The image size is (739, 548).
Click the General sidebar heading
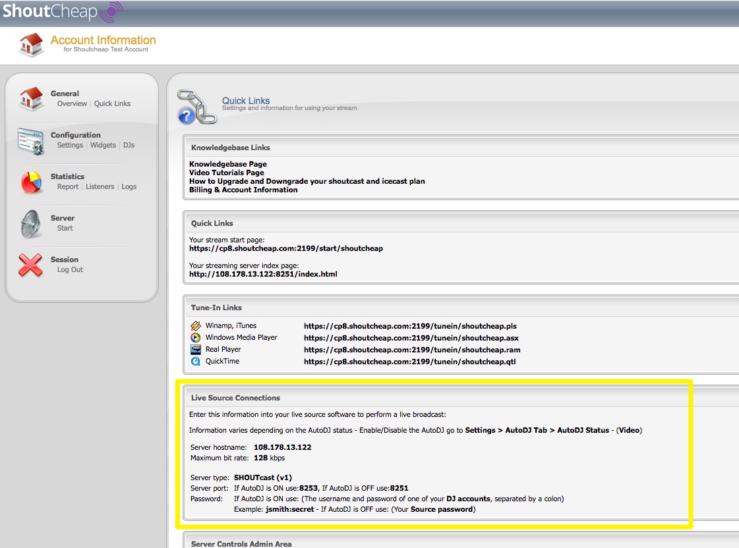coord(65,94)
